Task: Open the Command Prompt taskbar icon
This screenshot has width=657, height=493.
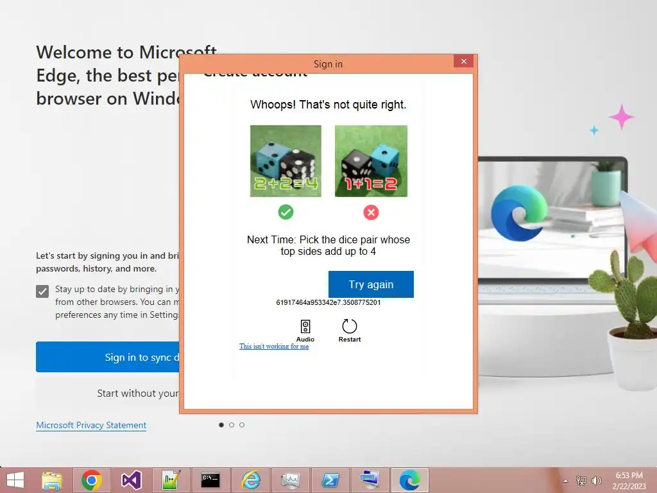Action: coord(210,480)
